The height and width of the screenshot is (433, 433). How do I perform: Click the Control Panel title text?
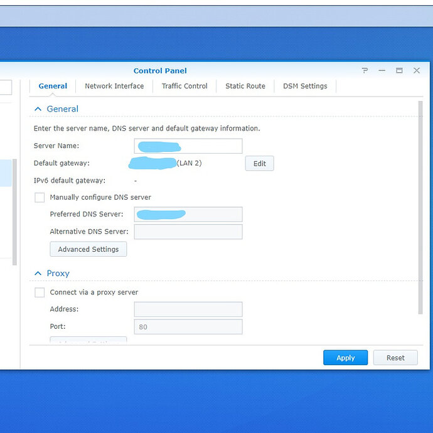(x=160, y=71)
